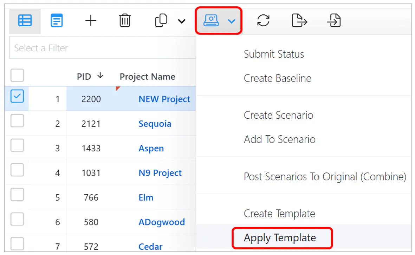Image resolution: width=415 pixels, height=255 pixels.
Task: Sort by the Project Name column header
Action: (148, 77)
